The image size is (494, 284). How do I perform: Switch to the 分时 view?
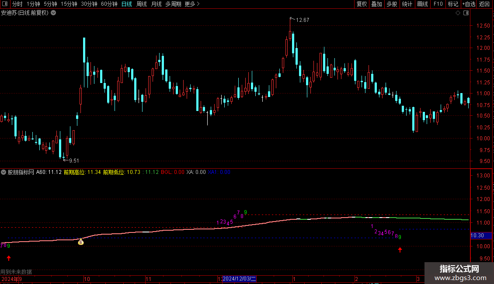pyautogui.click(x=17, y=4)
